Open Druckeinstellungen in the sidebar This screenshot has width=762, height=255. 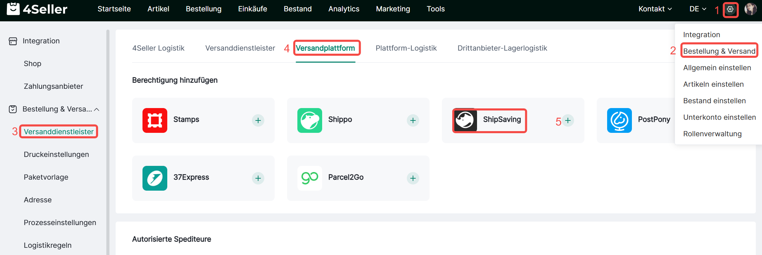pos(56,155)
